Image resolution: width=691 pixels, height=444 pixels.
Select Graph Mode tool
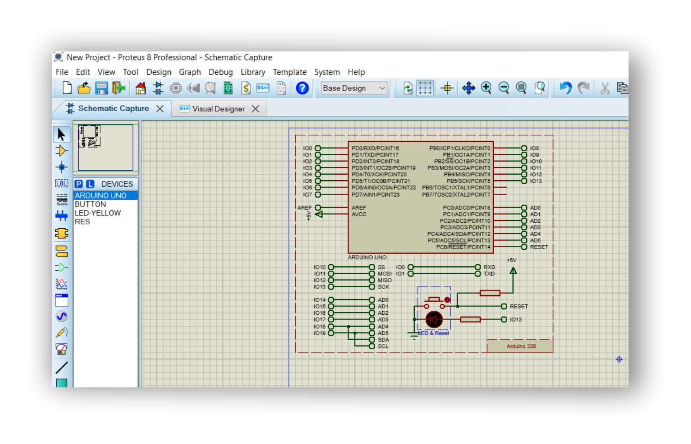pos(61,284)
